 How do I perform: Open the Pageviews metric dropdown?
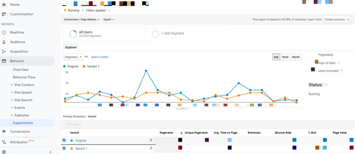[73, 57]
